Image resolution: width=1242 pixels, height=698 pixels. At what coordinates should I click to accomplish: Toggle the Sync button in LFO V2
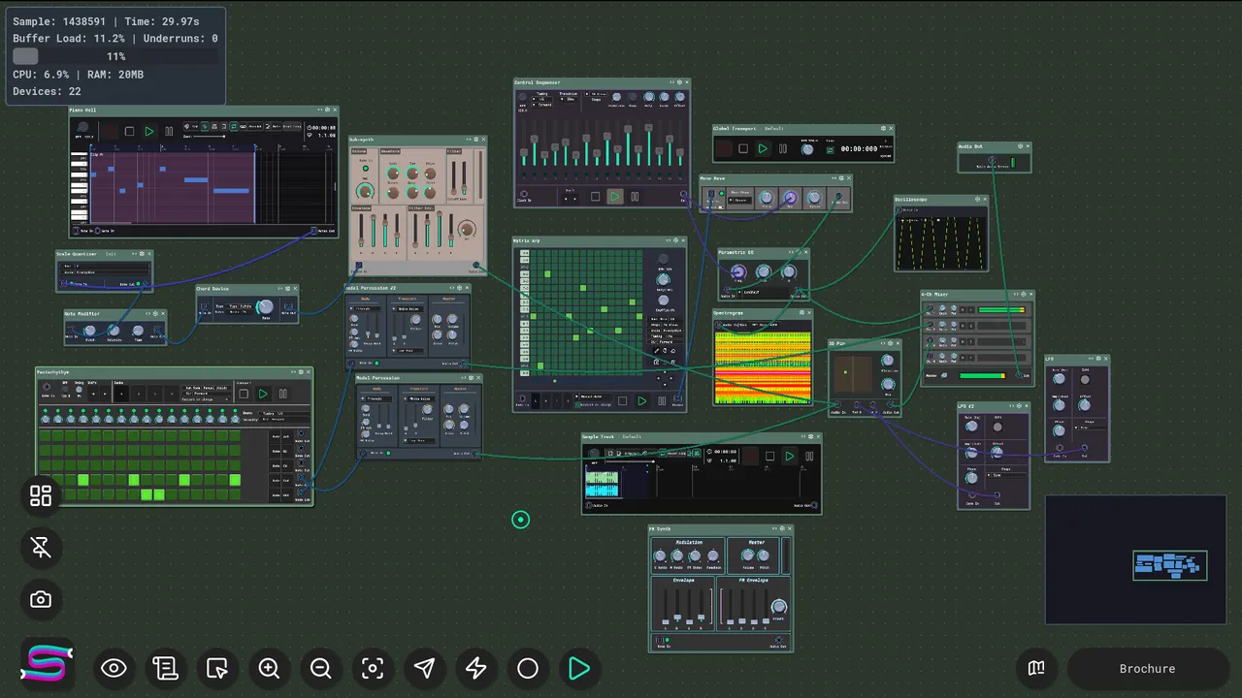click(997, 428)
